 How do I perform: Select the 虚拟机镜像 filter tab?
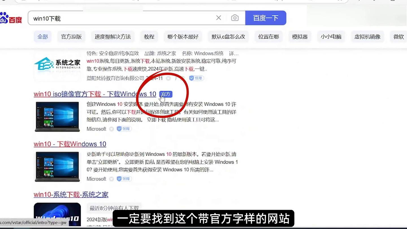367,37
